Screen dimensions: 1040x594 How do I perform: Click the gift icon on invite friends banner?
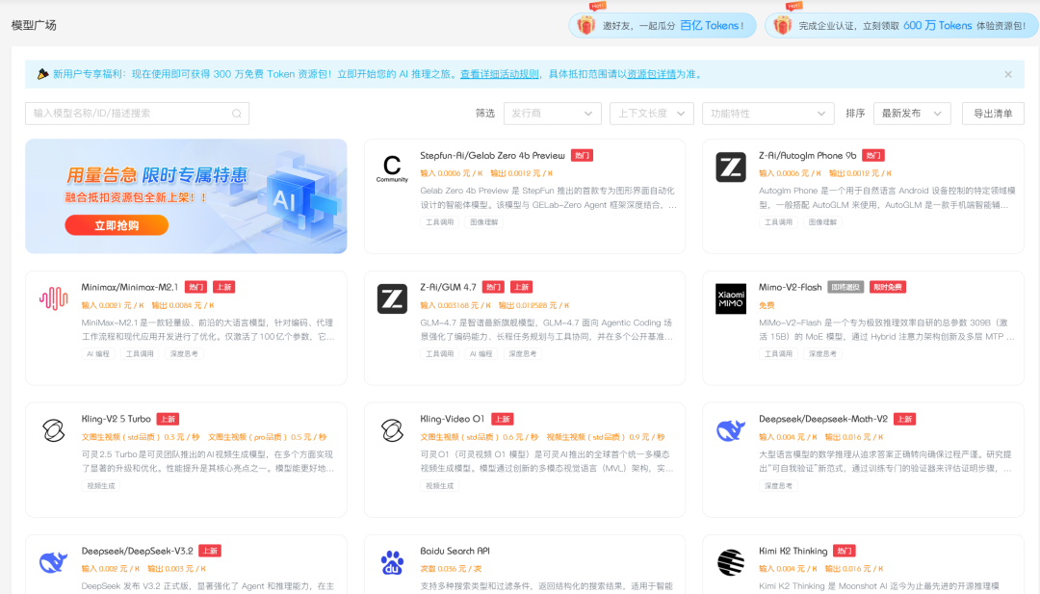tap(585, 25)
